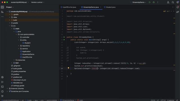180x101 pixels.
Task: Click the quickcodelabs breadcrumb in the navigation bar
Action: [52, 100]
